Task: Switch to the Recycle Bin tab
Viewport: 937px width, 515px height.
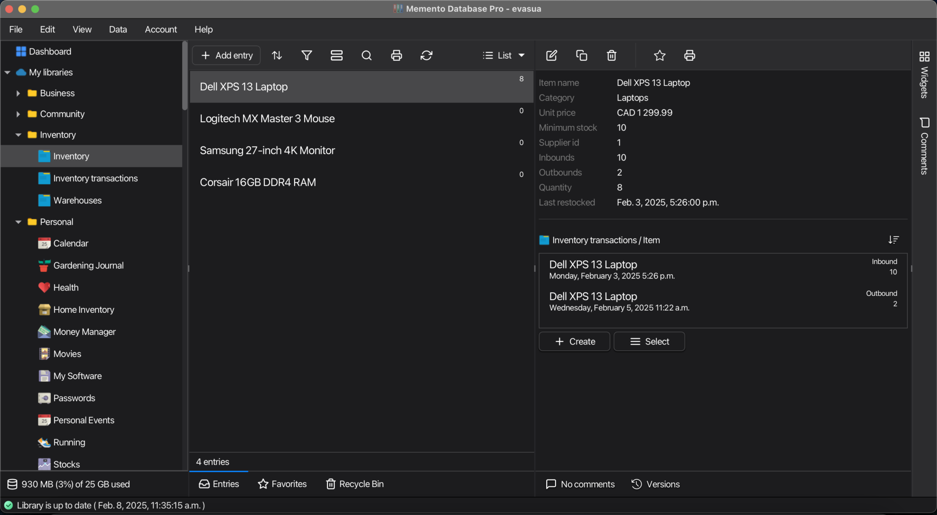Action: pos(355,484)
